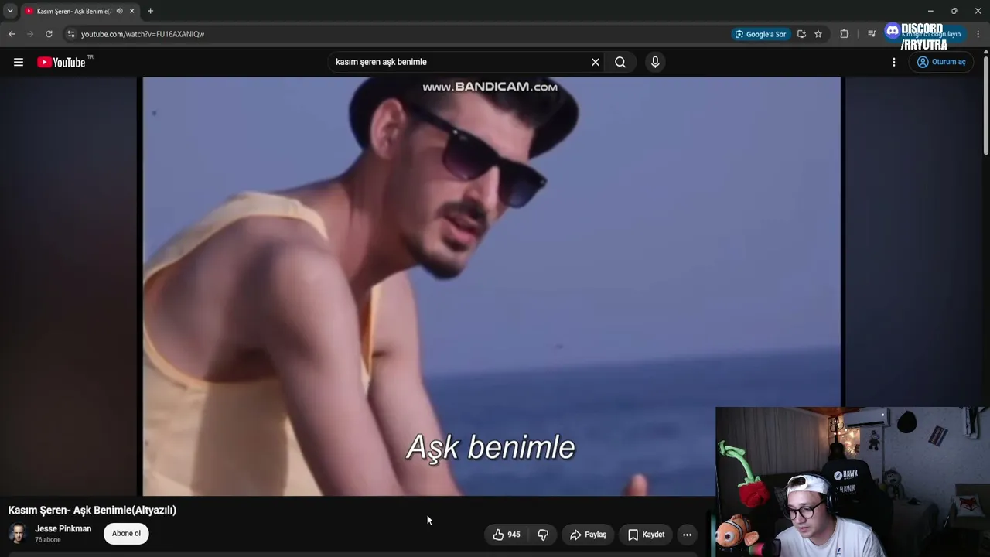Clear the YouTube search box text
Image resolution: width=990 pixels, height=557 pixels.
tap(596, 62)
